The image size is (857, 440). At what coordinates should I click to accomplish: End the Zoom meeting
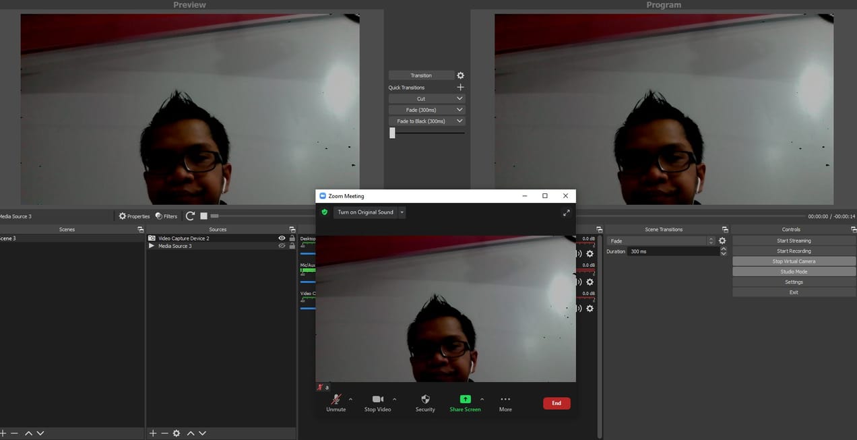point(556,402)
